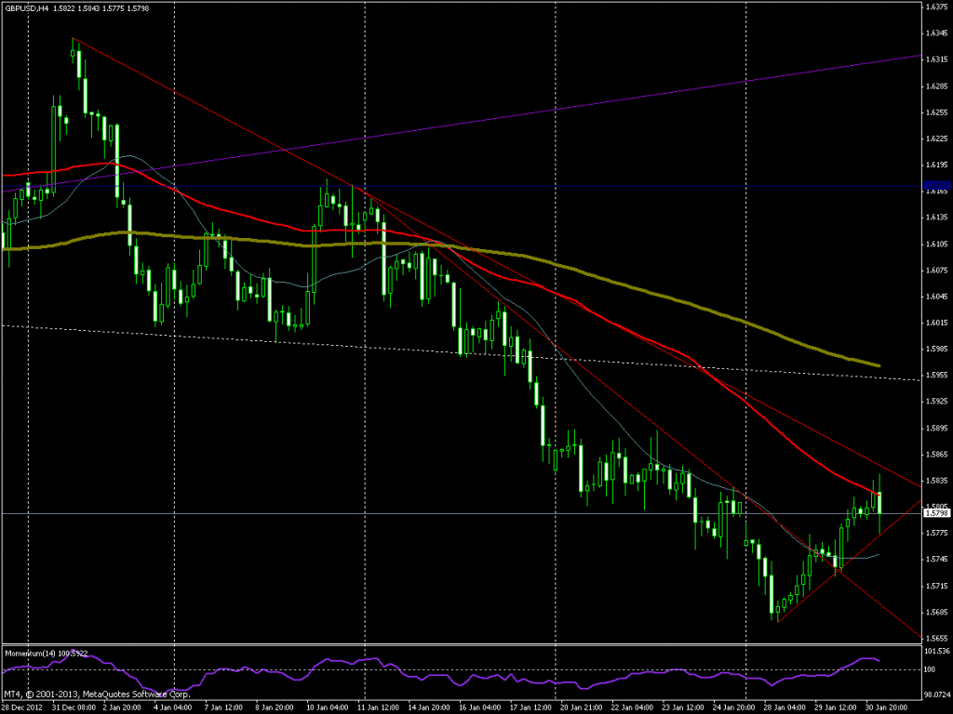Click the momentum scale value 100
Screen dimensions: 953x714
tap(928, 669)
